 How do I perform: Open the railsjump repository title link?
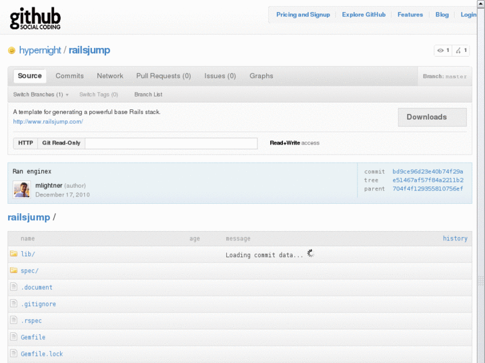click(x=89, y=50)
